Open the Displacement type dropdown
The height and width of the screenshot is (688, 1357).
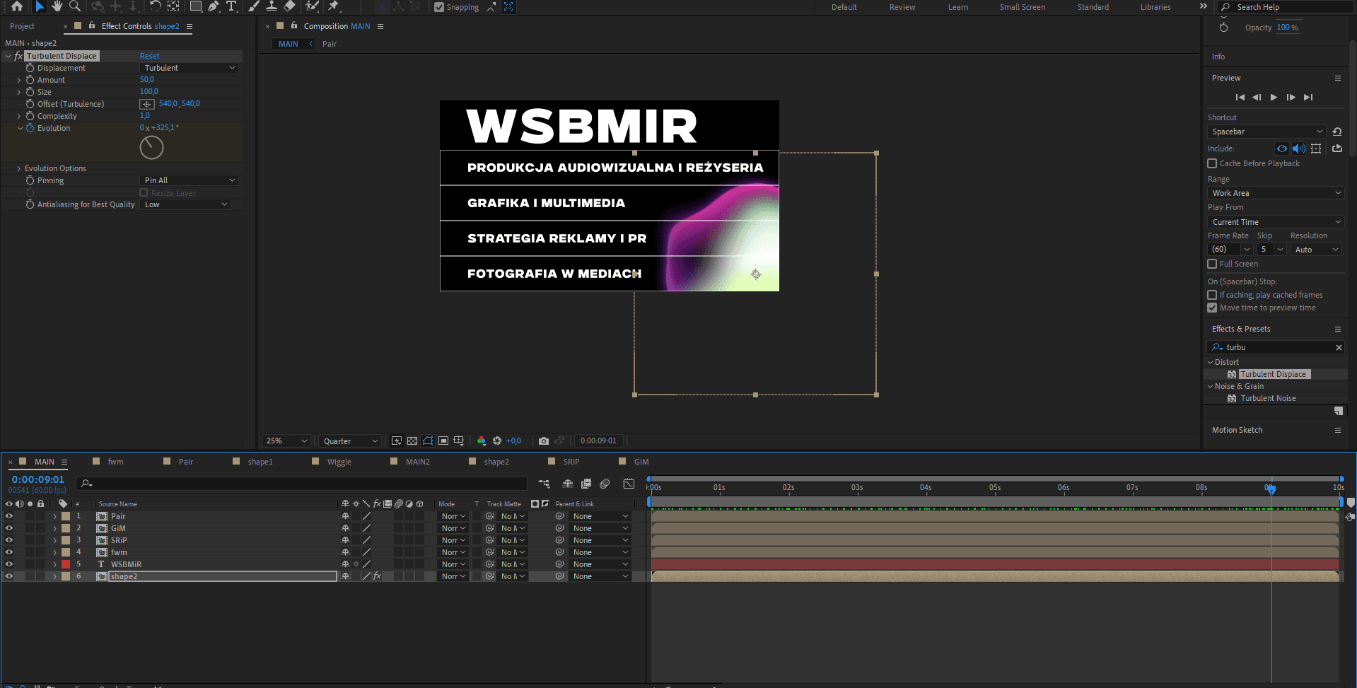pyautogui.click(x=189, y=68)
